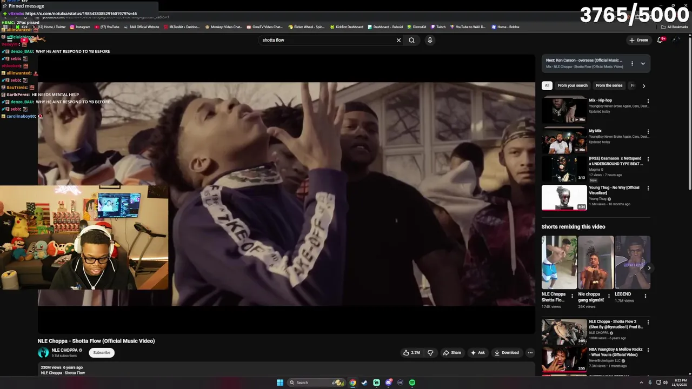This screenshot has width=692, height=389.
Task: Open options for the LEGEND short
Action: [x=645, y=296]
